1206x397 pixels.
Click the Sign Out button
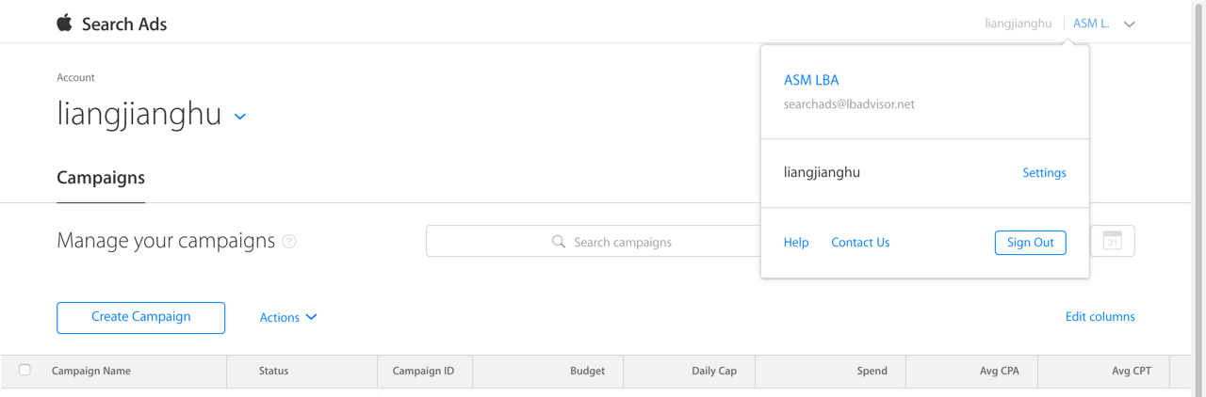point(1030,243)
